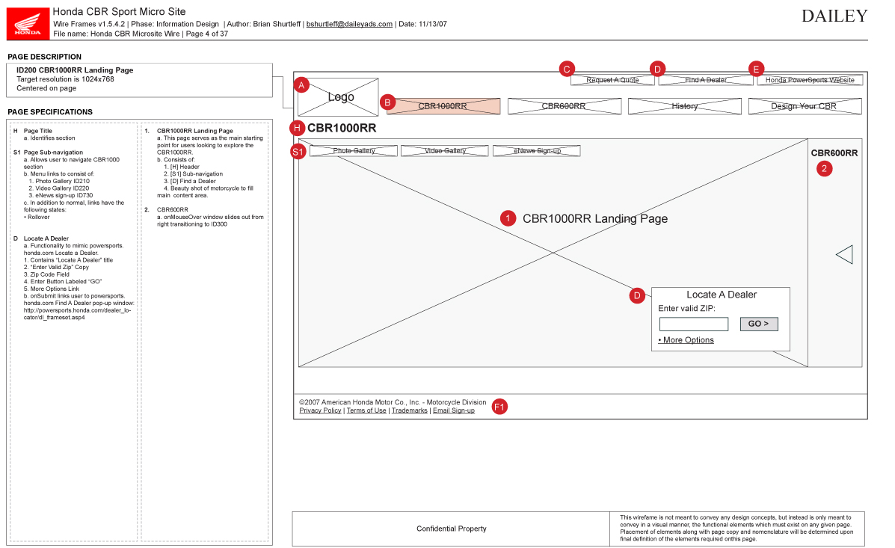This screenshot has height=548, width=895.
Task: Click the ZIP code input field
Action: point(693,324)
